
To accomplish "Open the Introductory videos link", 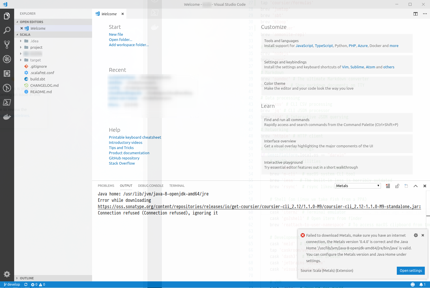I will click(126, 142).
